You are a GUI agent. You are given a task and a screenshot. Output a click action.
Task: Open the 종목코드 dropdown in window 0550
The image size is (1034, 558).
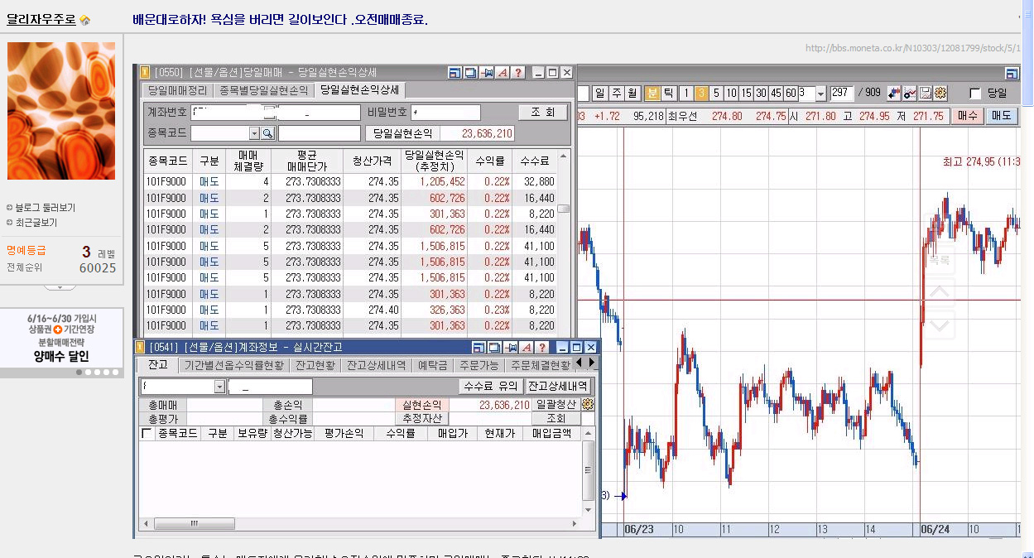click(x=254, y=133)
